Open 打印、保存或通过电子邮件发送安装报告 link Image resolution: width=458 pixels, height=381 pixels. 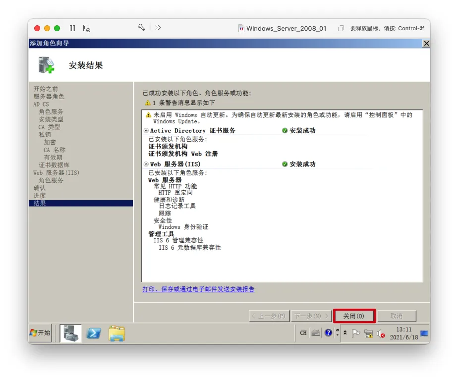point(198,289)
